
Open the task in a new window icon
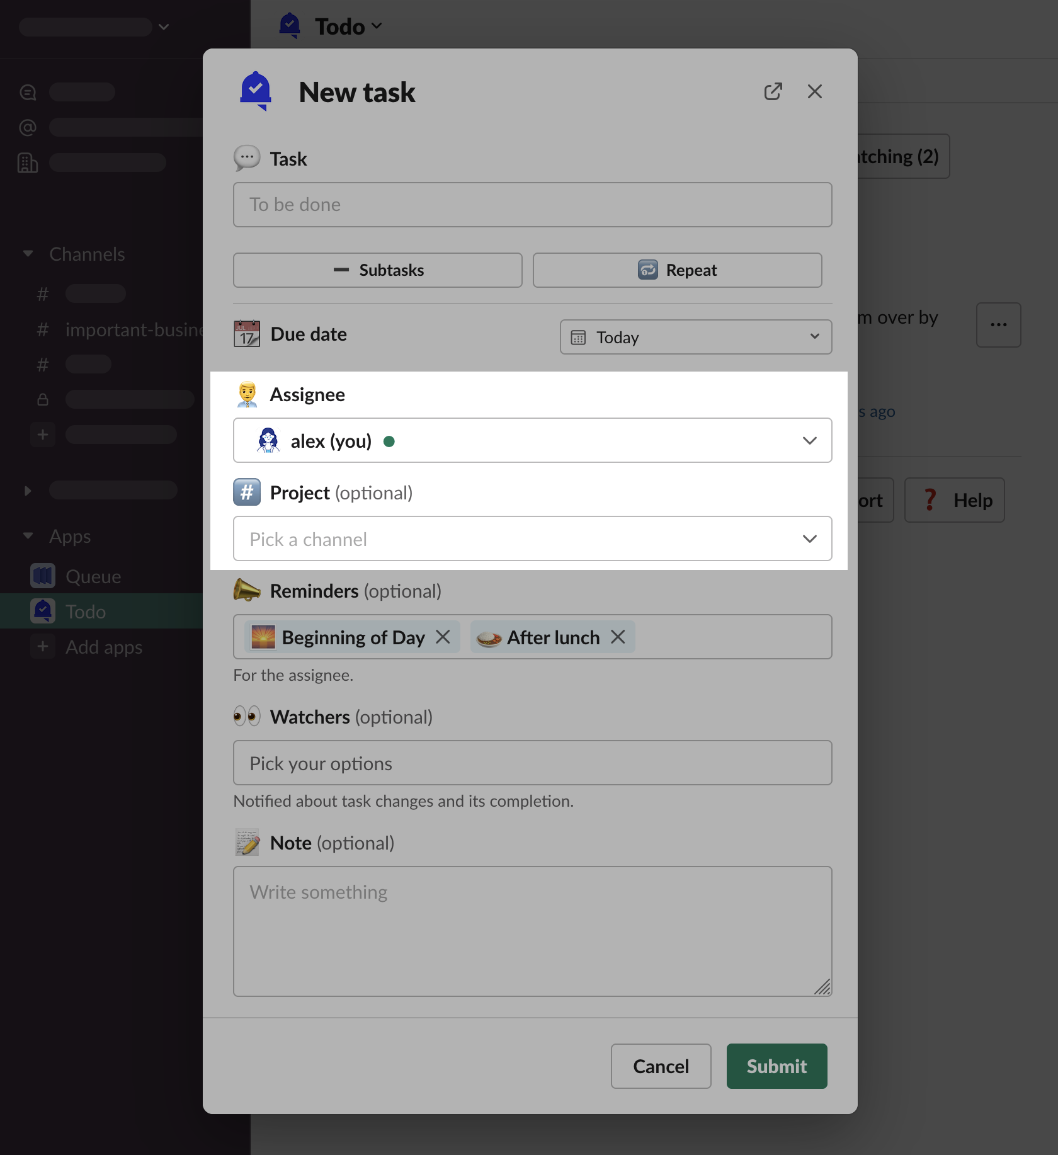point(773,92)
